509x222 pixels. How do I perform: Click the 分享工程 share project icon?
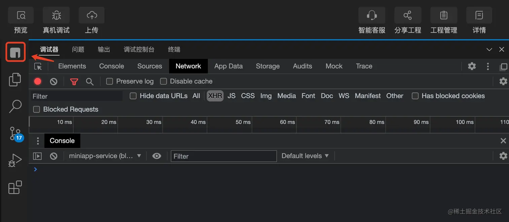(408, 15)
